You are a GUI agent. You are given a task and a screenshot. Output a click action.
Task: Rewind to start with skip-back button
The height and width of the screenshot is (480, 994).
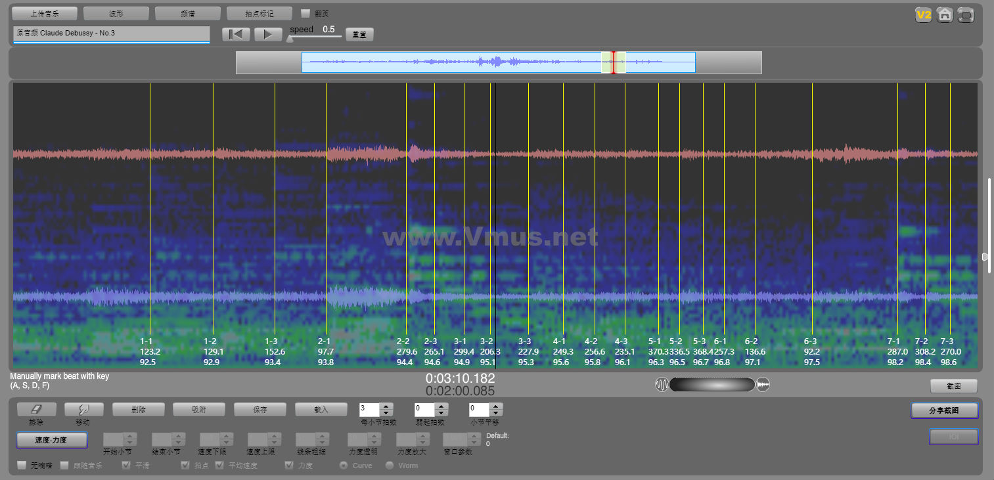click(236, 34)
